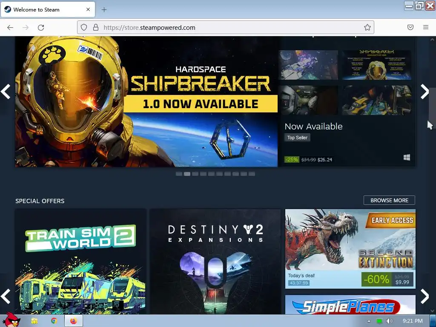The image size is (436, 327).
Task: Select the ninth carousel page dot
Action: 244,174
